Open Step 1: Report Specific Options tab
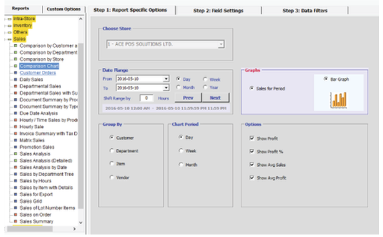Screen dimensions: 383x237 tap(130, 10)
